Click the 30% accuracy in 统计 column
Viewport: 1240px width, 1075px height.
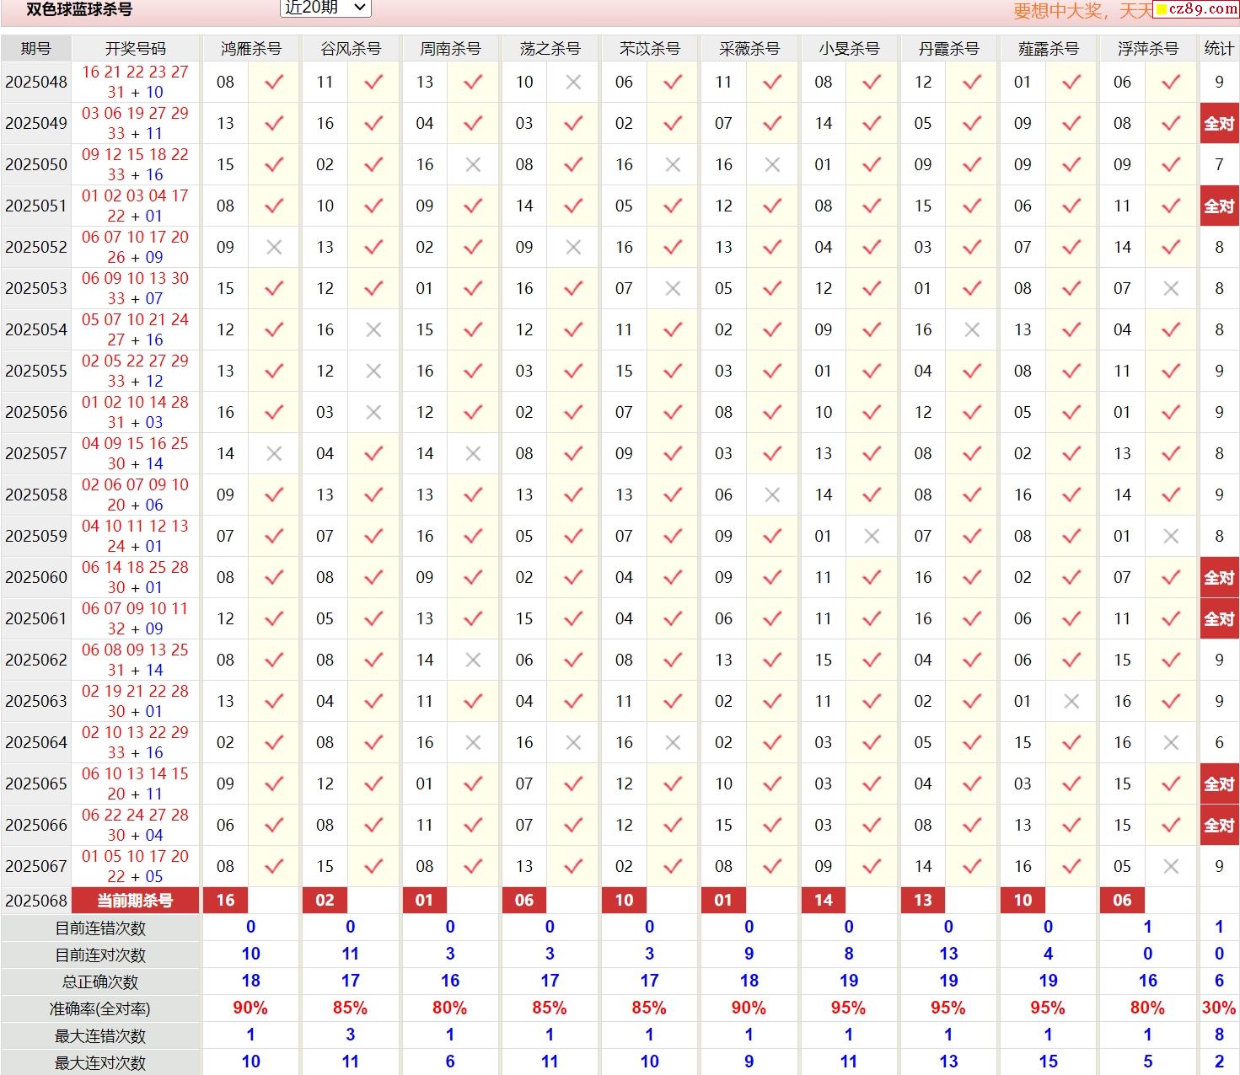[1219, 1008]
